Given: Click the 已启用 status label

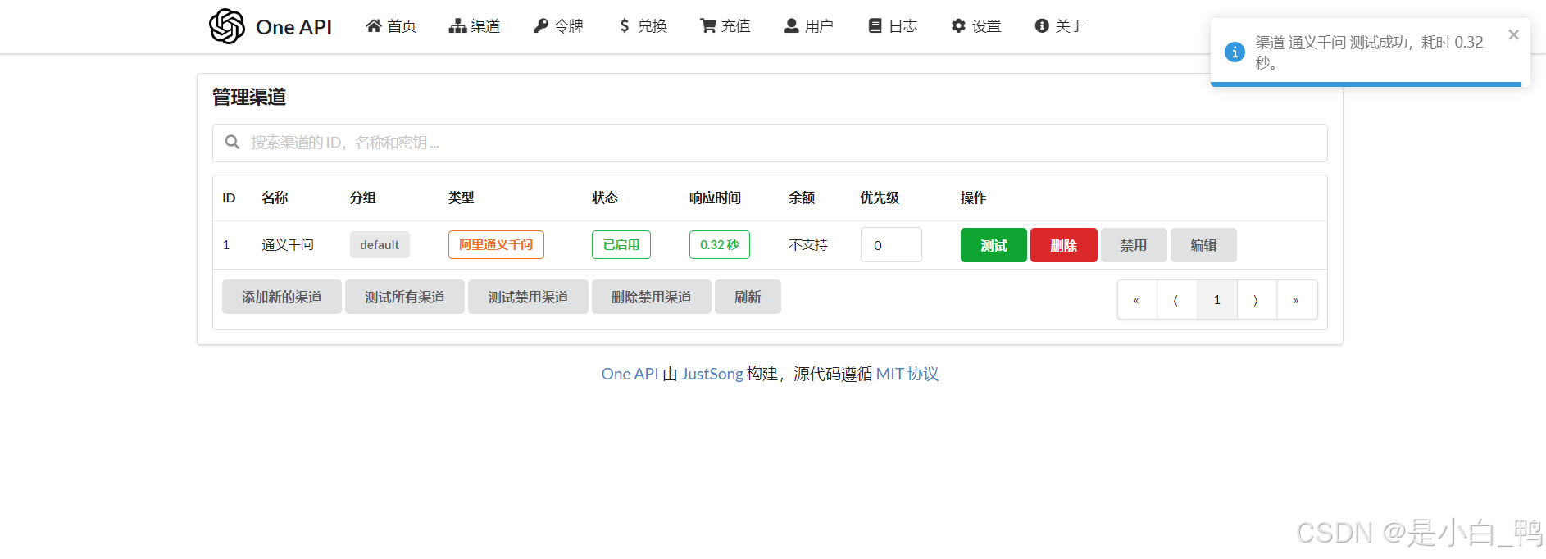Looking at the screenshot, I should click(x=621, y=245).
